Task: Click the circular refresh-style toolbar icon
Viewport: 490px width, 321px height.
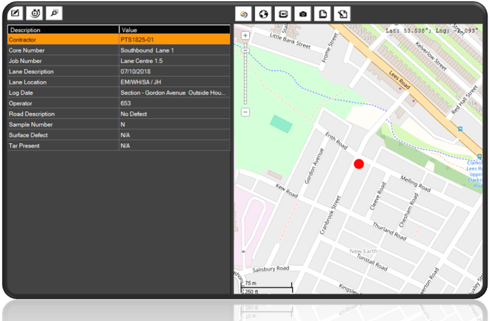Action: pyautogui.click(x=35, y=13)
